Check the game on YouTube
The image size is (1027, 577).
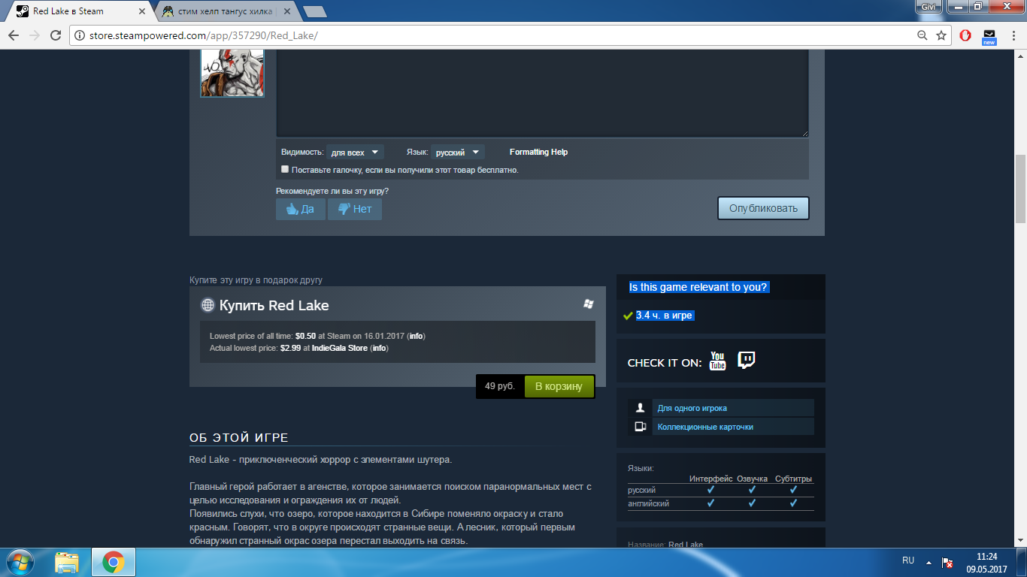[x=718, y=361]
